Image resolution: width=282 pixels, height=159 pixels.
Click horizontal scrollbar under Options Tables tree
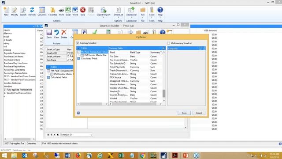(x=91, y=104)
